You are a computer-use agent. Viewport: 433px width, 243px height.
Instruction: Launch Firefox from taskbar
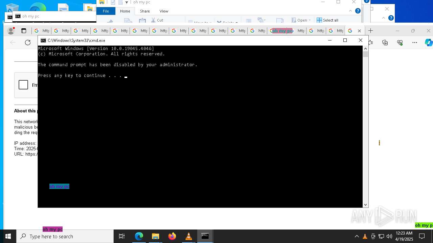172,236
